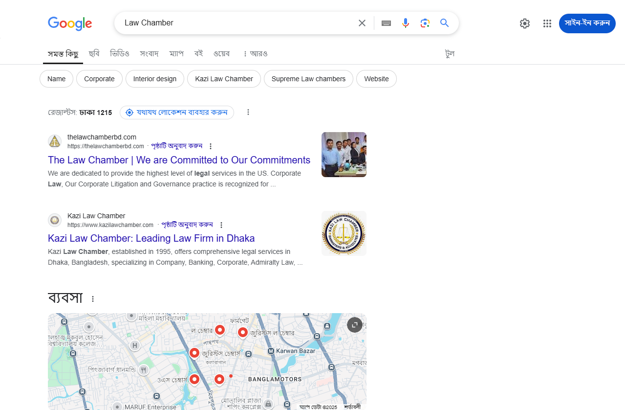
Task: Open options menu next to thelawchamberbd.com
Action: coord(211,146)
